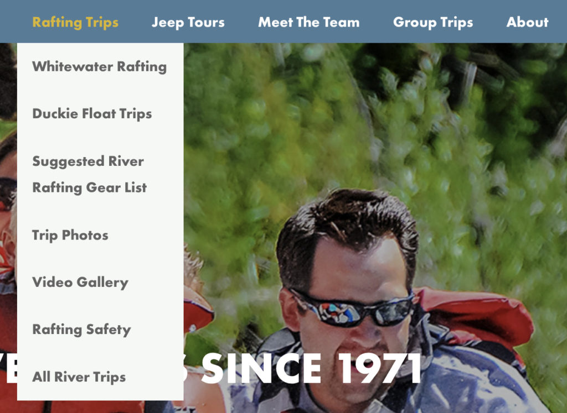The height and width of the screenshot is (413, 567).
Task: Expand the Group Trips navigation item
Action: tap(433, 22)
